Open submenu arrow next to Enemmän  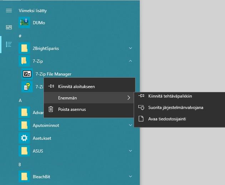click(x=129, y=98)
